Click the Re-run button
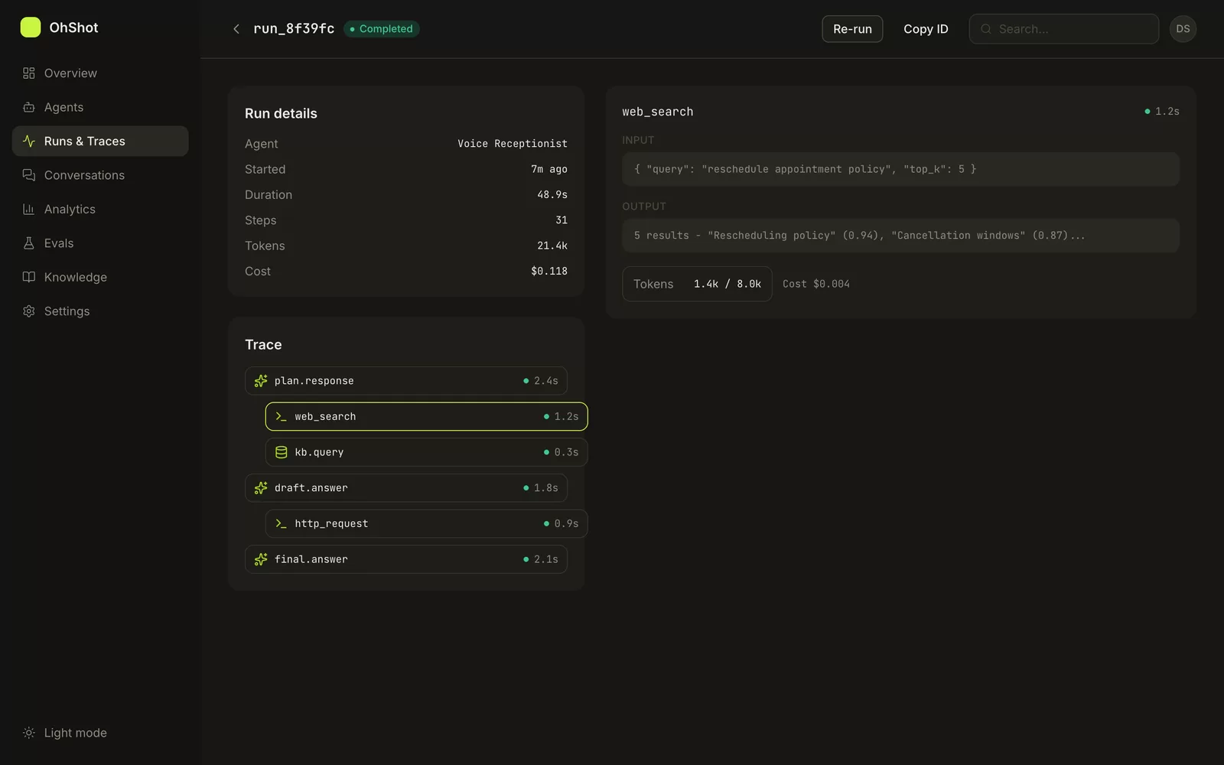This screenshot has width=1224, height=765. (x=852, y=29)
